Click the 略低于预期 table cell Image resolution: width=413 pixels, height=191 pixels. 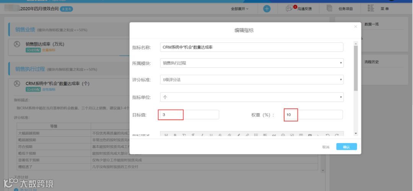(x=54, y=153)
